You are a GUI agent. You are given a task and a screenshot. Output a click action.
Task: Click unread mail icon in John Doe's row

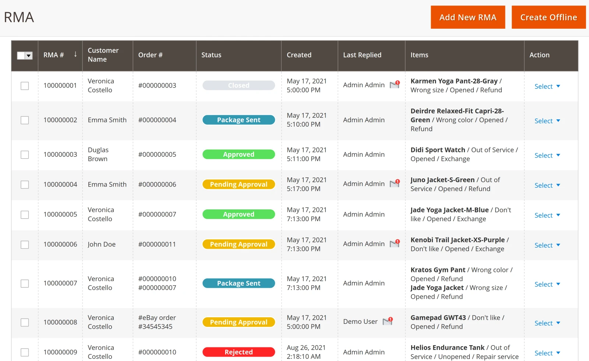[394, 244]
